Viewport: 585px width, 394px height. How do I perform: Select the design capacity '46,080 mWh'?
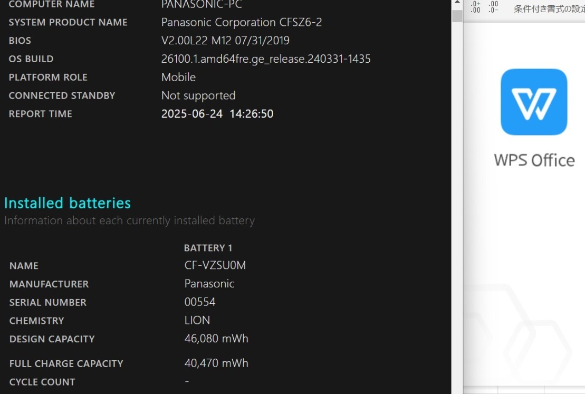pos(216,339)
